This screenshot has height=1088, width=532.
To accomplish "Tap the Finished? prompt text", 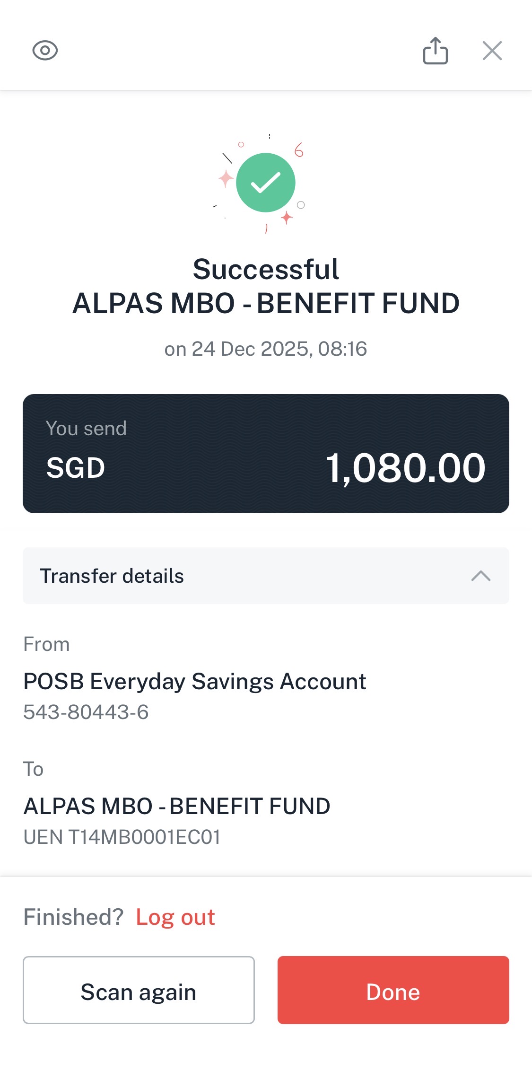I will click(x=73, y=917).
